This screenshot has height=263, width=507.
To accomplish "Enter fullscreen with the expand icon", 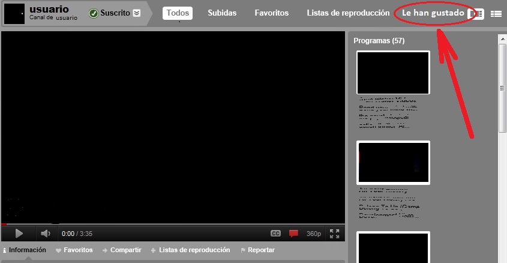I will pyautogui.click(x=335, y=233).
